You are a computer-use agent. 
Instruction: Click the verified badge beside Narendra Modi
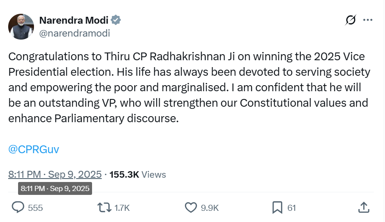116,20
